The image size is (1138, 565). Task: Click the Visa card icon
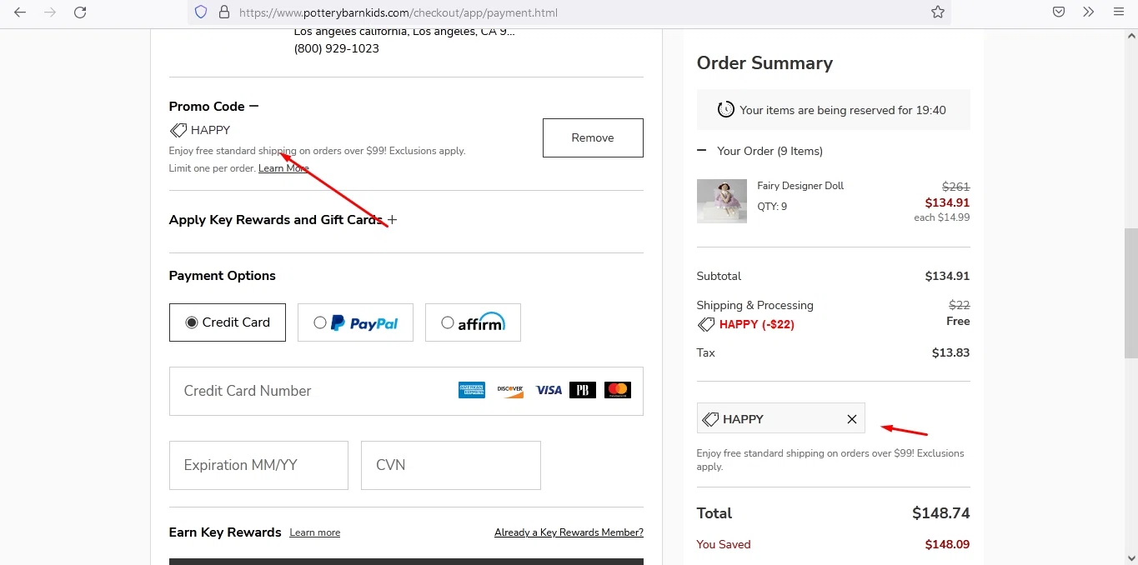549,390
